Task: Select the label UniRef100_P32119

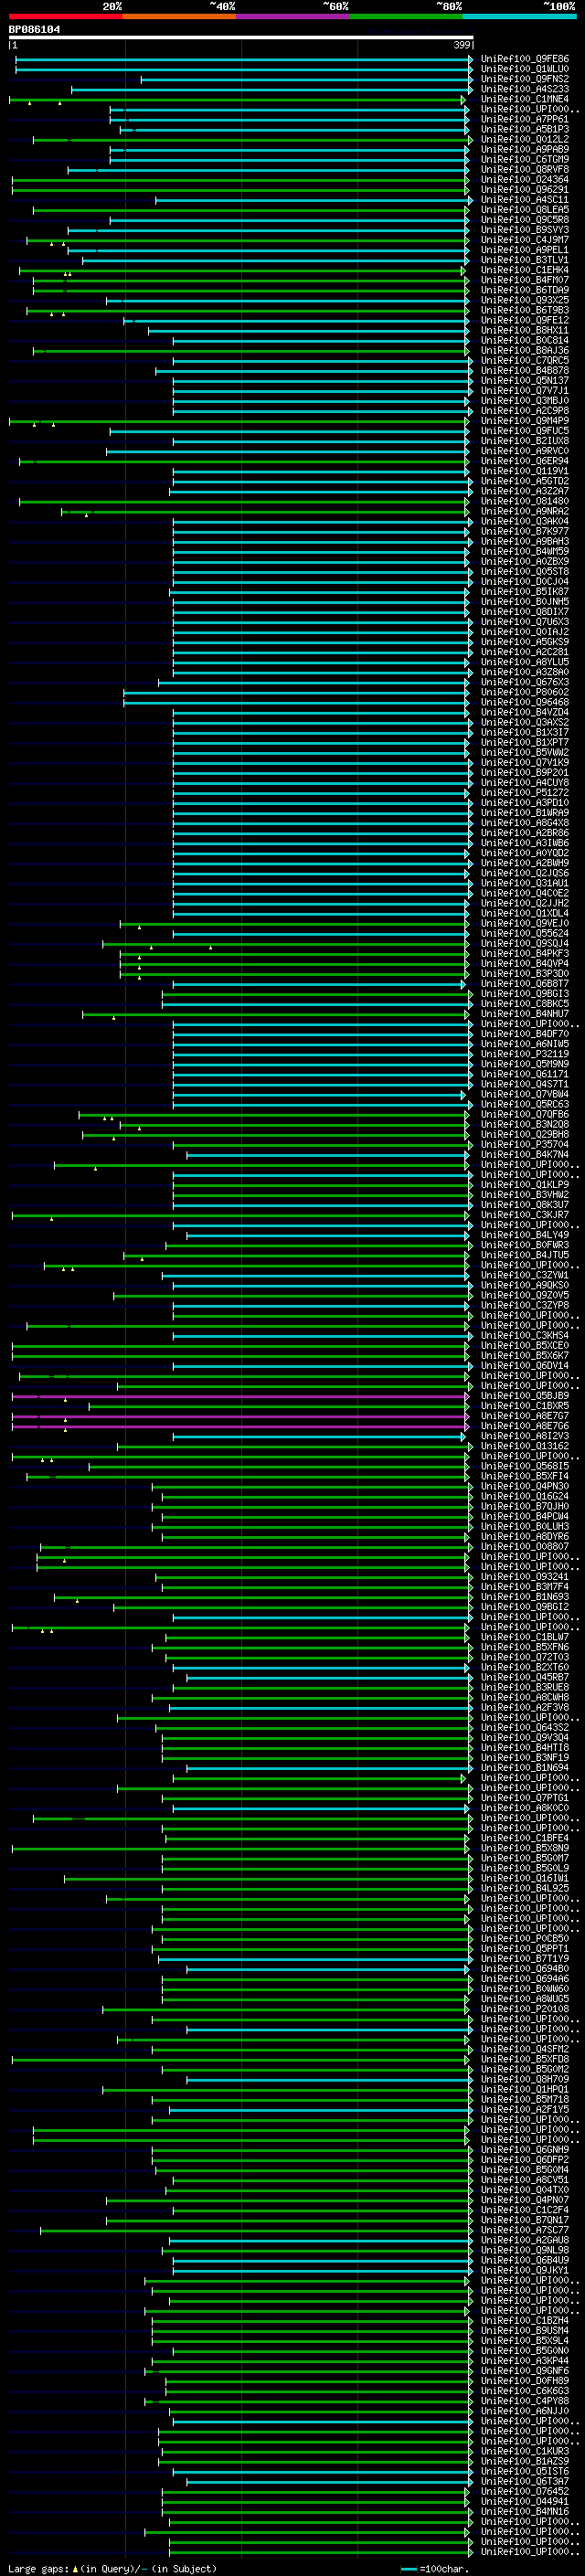Action: 525,1053
